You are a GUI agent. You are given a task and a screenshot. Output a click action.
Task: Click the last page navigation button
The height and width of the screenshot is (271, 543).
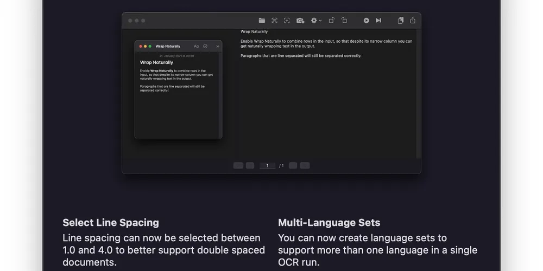[305, 165]
